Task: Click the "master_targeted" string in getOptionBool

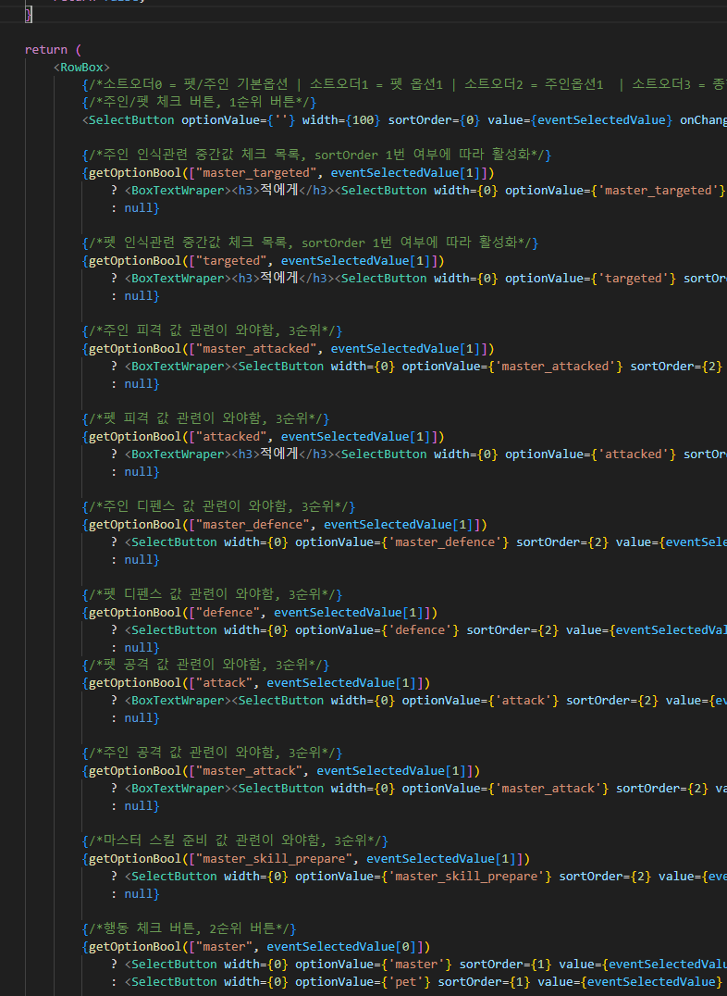Action: (256, 173)
